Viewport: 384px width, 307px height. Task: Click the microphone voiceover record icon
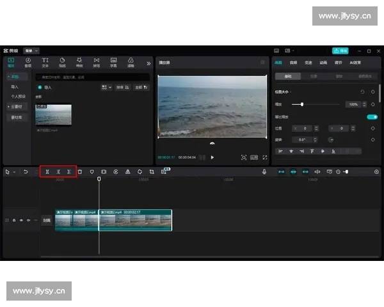pyautogui.click(x=264, y=171)
